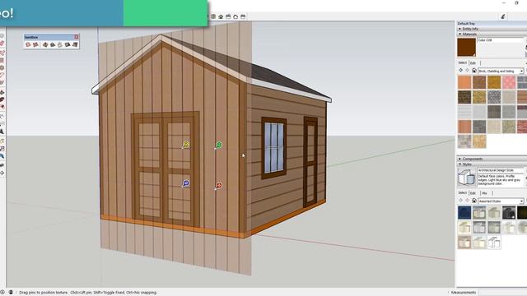This screenshot has width=527, height=296.
Task: Apply the white wireframe style thumbnail in the last row
Action: [x=494, y=242]
